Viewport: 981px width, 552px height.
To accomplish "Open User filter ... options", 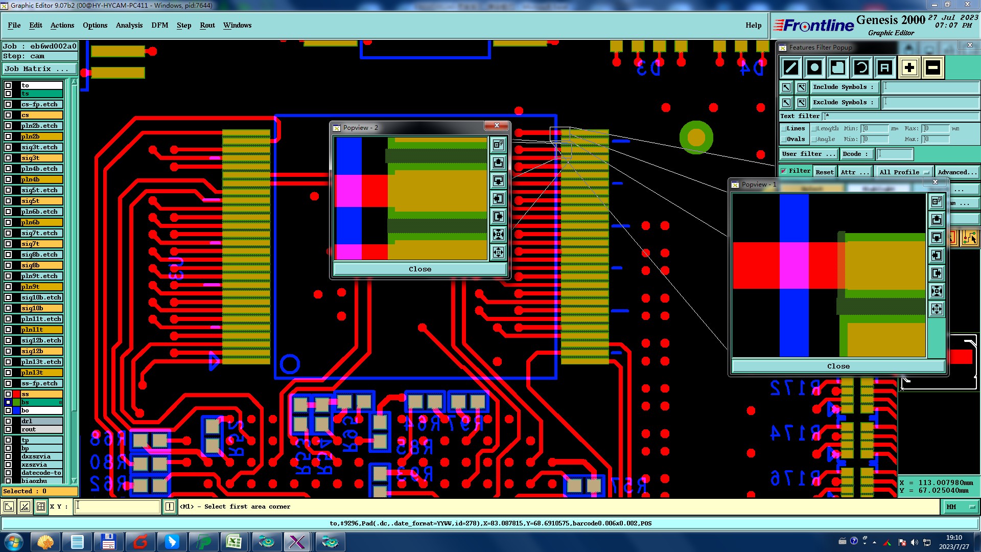I will (809, 154).
